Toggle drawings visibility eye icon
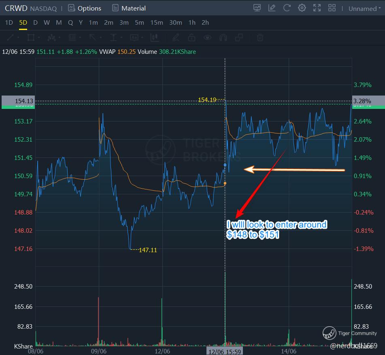The width and height of the screenshot is (385, 355). coord(207,38)
